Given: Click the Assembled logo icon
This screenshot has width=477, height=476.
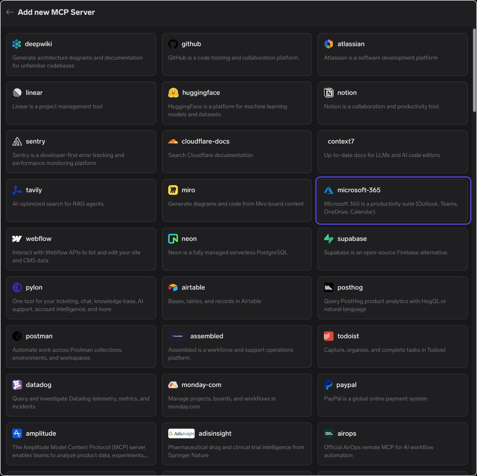Looking at the screenshot, I should click(177, 336).
